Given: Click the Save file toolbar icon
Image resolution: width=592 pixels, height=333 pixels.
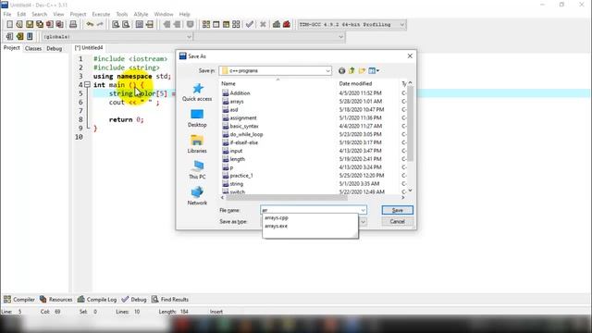Looking at the screenshot, I should pos(30,25).
